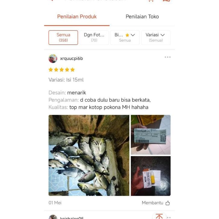Open the chat icon in top corner
The image size is (219, 219).
(167, 0)
